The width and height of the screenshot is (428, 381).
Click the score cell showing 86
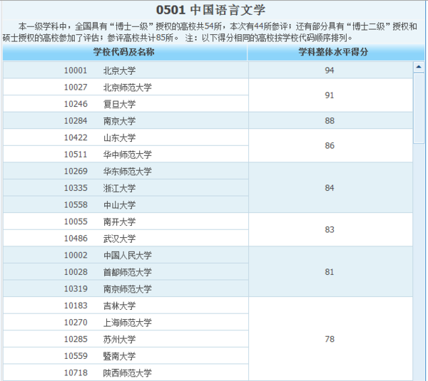click(x=330, y=146)
